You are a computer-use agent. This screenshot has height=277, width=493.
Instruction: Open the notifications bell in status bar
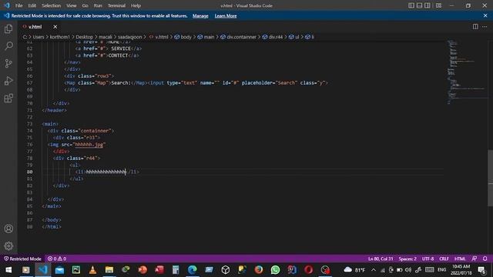(485, 259)
